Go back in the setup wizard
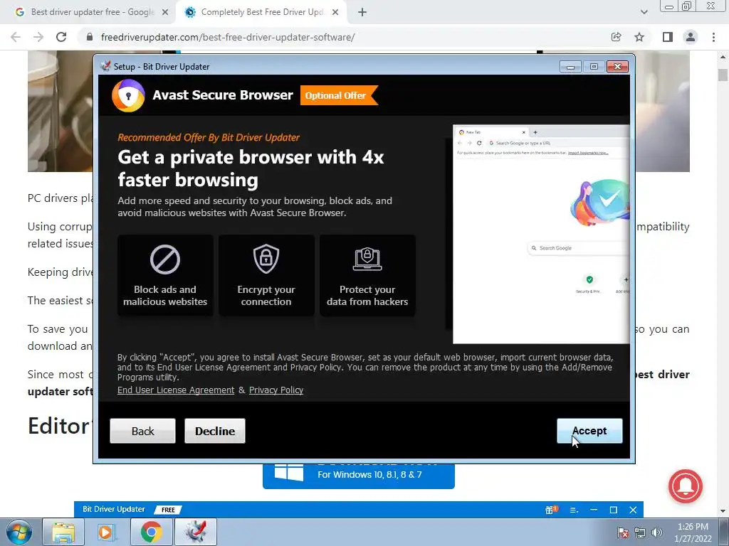Screen dimensions: 729x546 142,431
